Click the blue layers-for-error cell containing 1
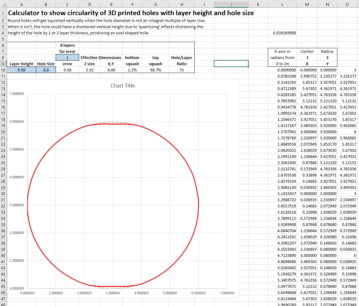 tap(67, 57)
